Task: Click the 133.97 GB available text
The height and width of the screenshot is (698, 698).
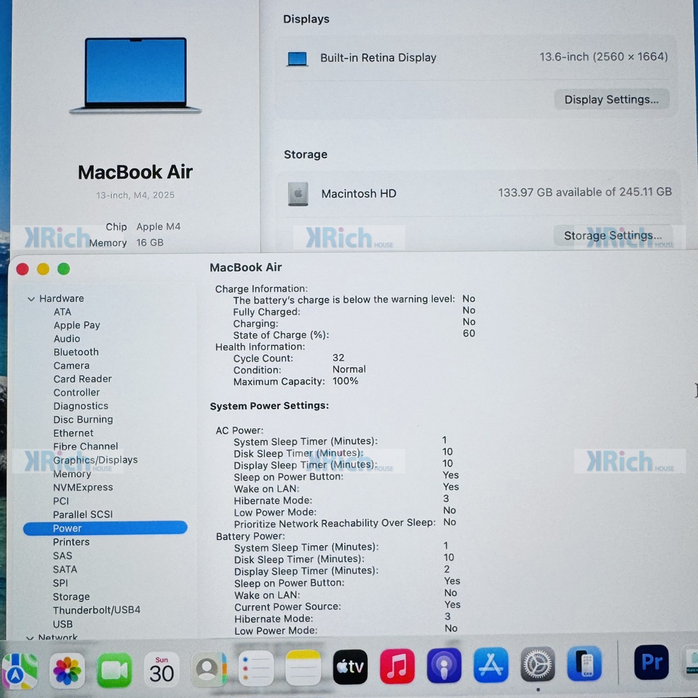Action: [x=585, y=192]
